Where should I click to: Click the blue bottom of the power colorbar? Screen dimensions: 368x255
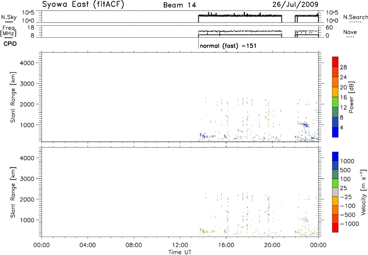pyautogui.click(x=335, y=132)
